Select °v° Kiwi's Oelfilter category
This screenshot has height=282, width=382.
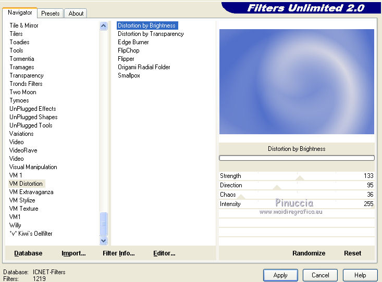(31, 233)
